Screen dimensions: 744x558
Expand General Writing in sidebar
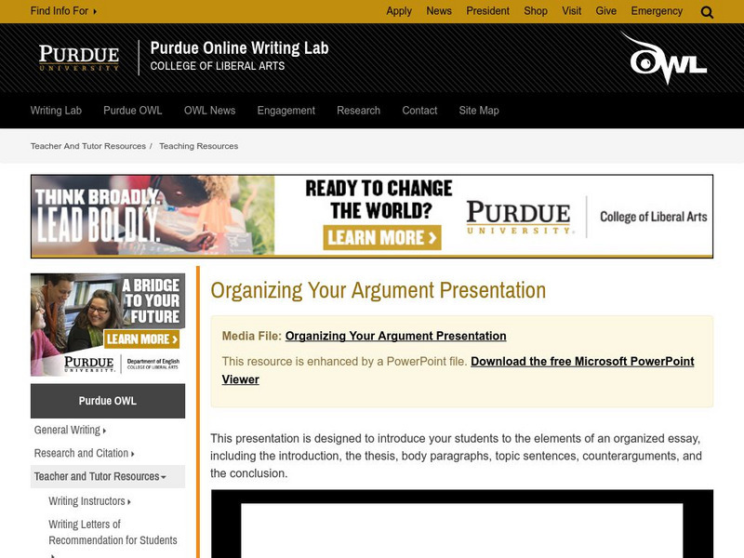click(x=70, y=430)
